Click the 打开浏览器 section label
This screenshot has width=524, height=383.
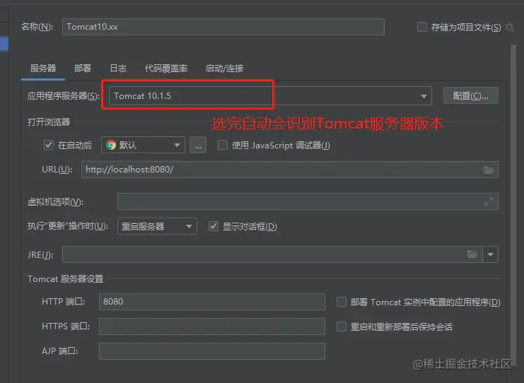coord(49,122)
